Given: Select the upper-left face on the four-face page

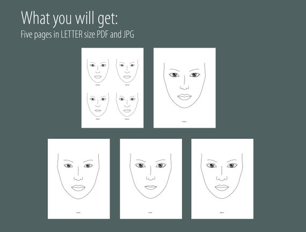Looking at the screenshot, I should [98, 71].
